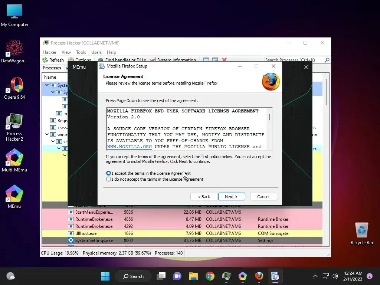Click the red X terminate icon in toolbar
The height and width of the screenshot is (285, 380).
(224, 59)
